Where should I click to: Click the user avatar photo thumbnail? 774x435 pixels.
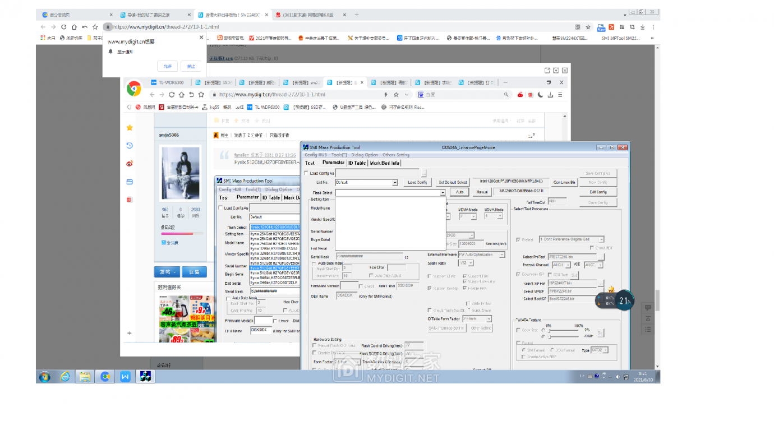181,173
